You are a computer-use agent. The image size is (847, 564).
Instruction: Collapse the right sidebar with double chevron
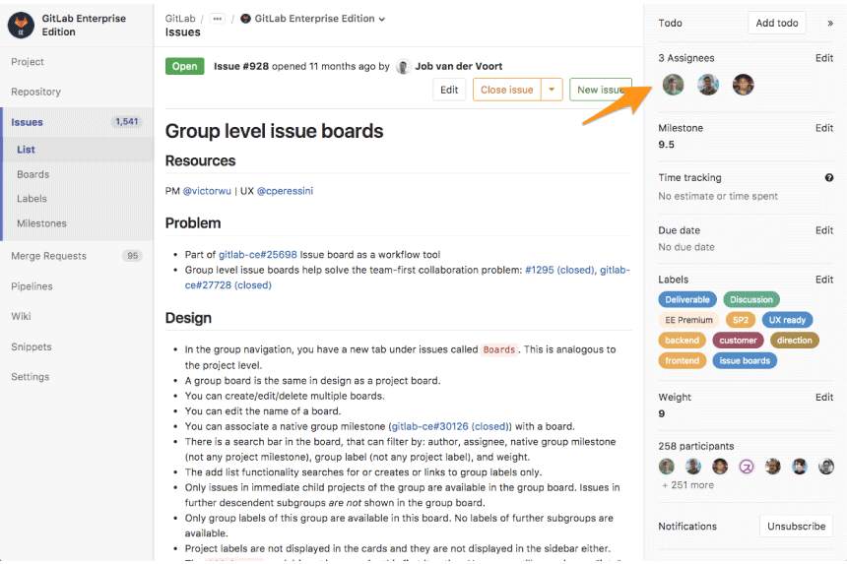click(830, 24)
